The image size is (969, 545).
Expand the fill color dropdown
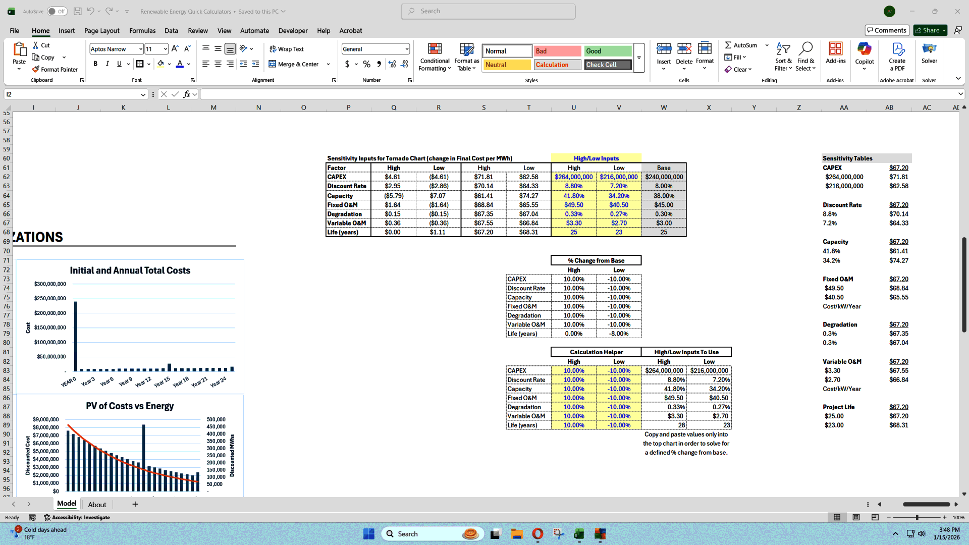169,64
